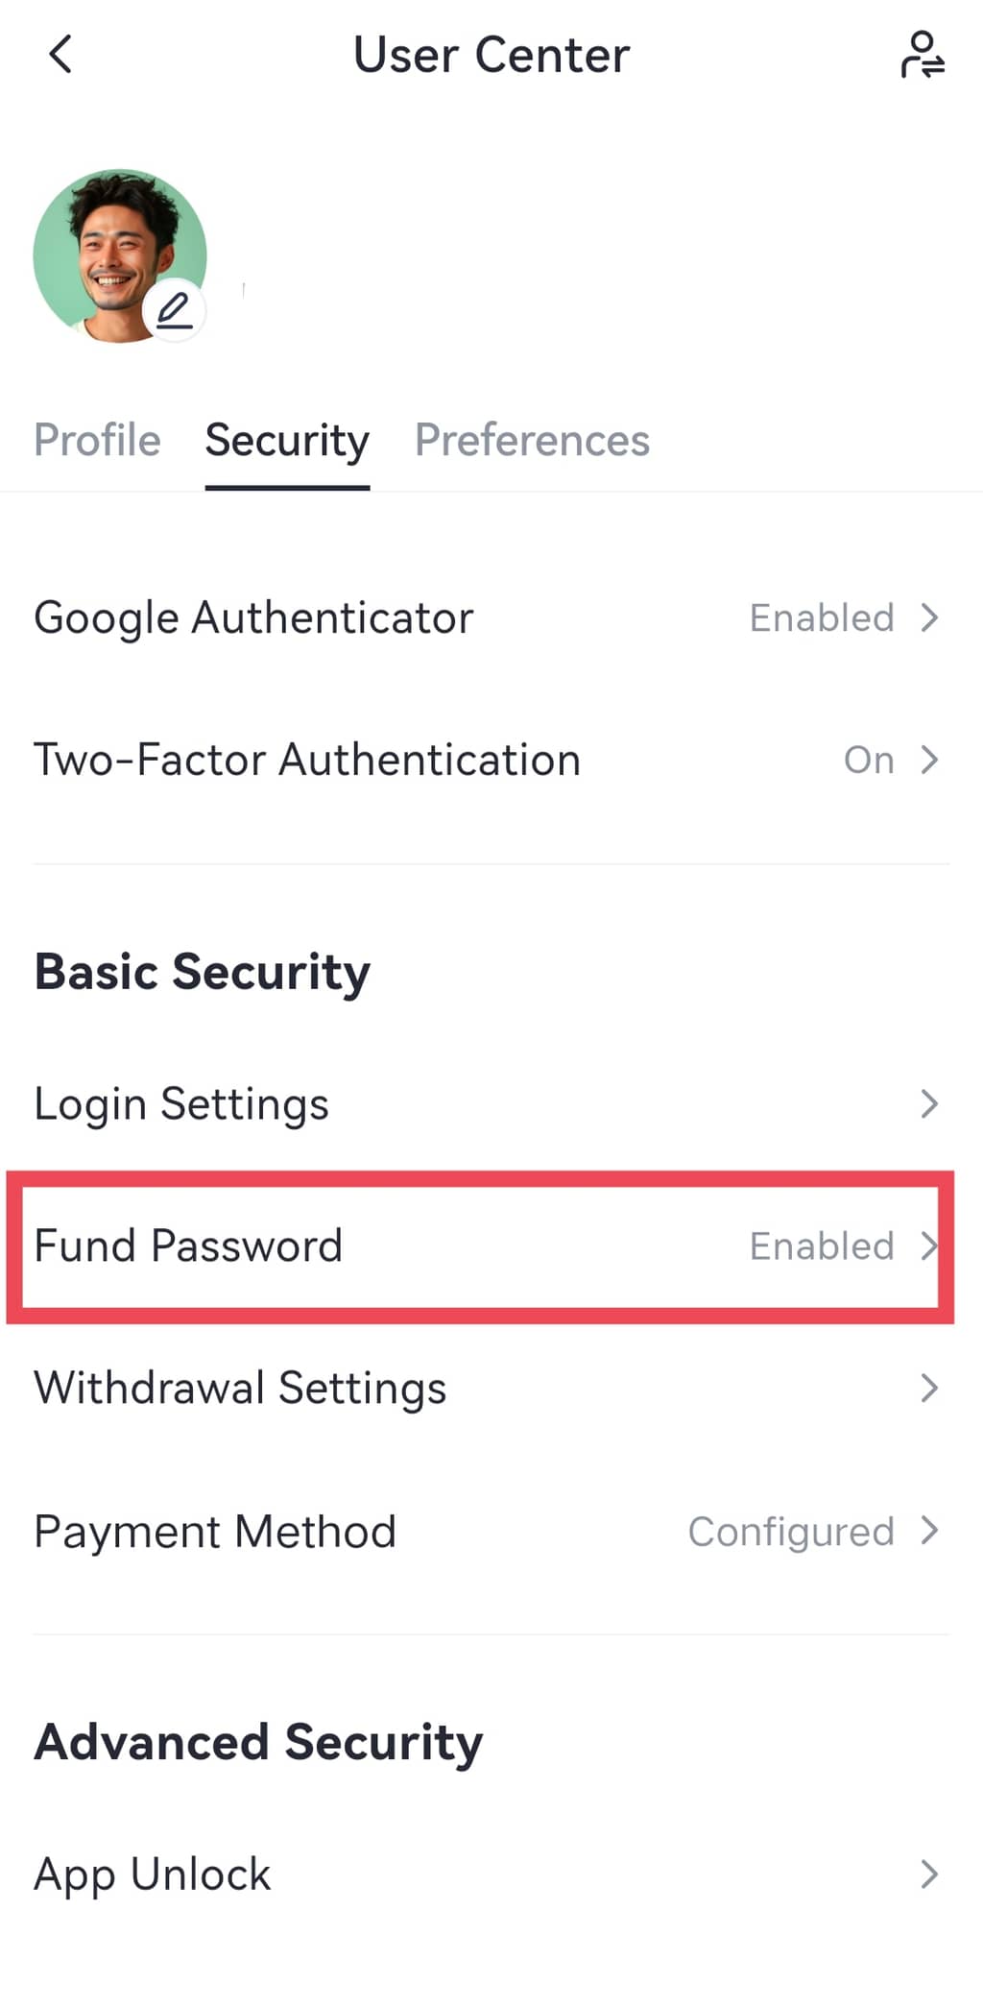Tap the App Unlock chevron arrow

(x=928, y=1874)
